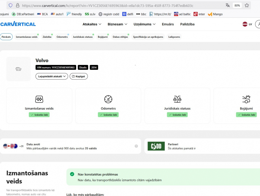Click the Dīzelis fuel badge
The height and width of the screenshot is (196, 260).
[83, 67]
